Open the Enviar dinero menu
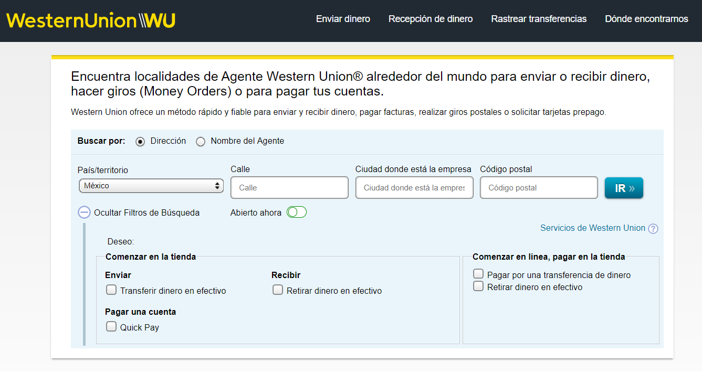Viewport: 702px width, 373px height. tap(342, 19)
